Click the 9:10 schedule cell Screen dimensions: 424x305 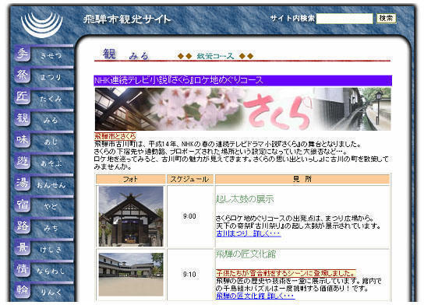(x=189, y=275)
